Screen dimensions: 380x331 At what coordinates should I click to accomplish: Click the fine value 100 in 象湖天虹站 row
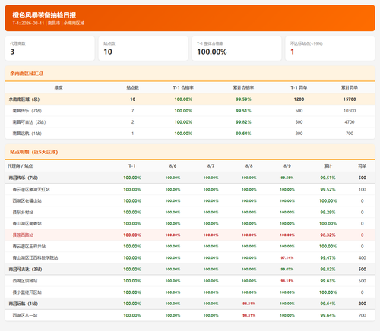(x=363, y=189)
